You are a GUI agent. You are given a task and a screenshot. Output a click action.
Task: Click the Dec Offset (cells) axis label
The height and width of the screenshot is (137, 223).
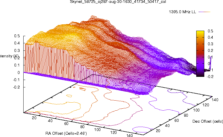point(208,121)
